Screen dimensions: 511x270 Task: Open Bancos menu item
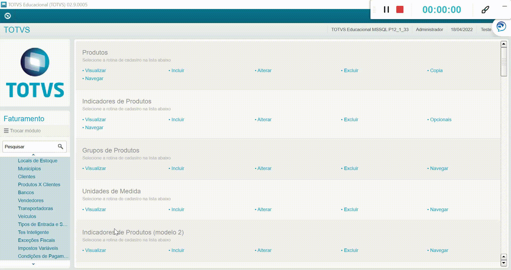click(26, 193)
